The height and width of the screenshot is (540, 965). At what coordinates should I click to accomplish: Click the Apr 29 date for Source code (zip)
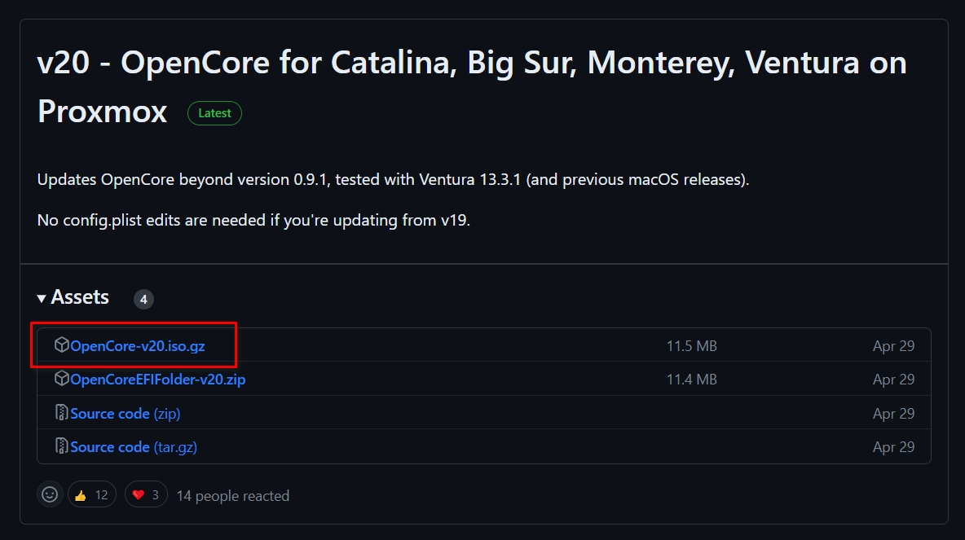click(x=893, y=414)
